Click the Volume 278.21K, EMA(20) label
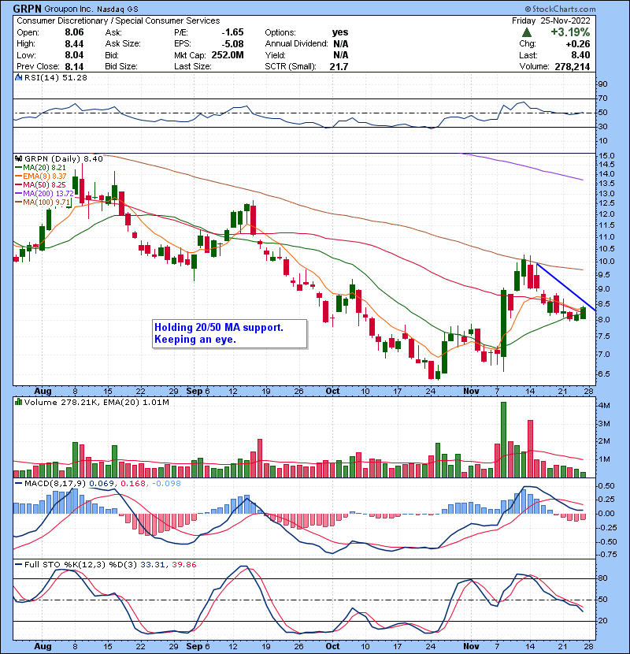Screen dimensions: 630x654 pyautogui.click(x=96, y=402)
